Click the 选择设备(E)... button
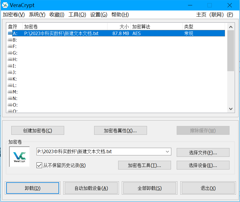Viewport: 240px width, 202px height. pyautogui.click(x=203, y=165)
